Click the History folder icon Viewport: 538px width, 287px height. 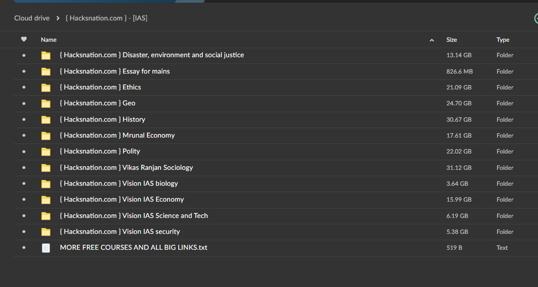tap(45, 119)
